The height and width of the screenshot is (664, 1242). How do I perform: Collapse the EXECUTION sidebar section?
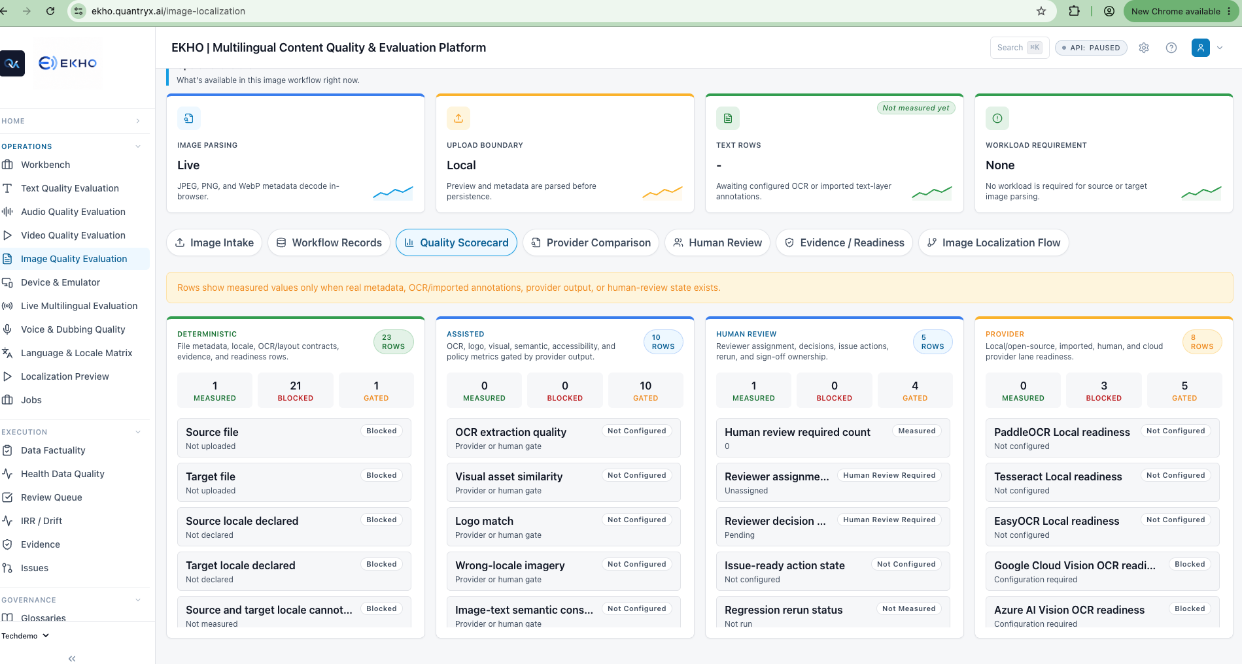71,432
